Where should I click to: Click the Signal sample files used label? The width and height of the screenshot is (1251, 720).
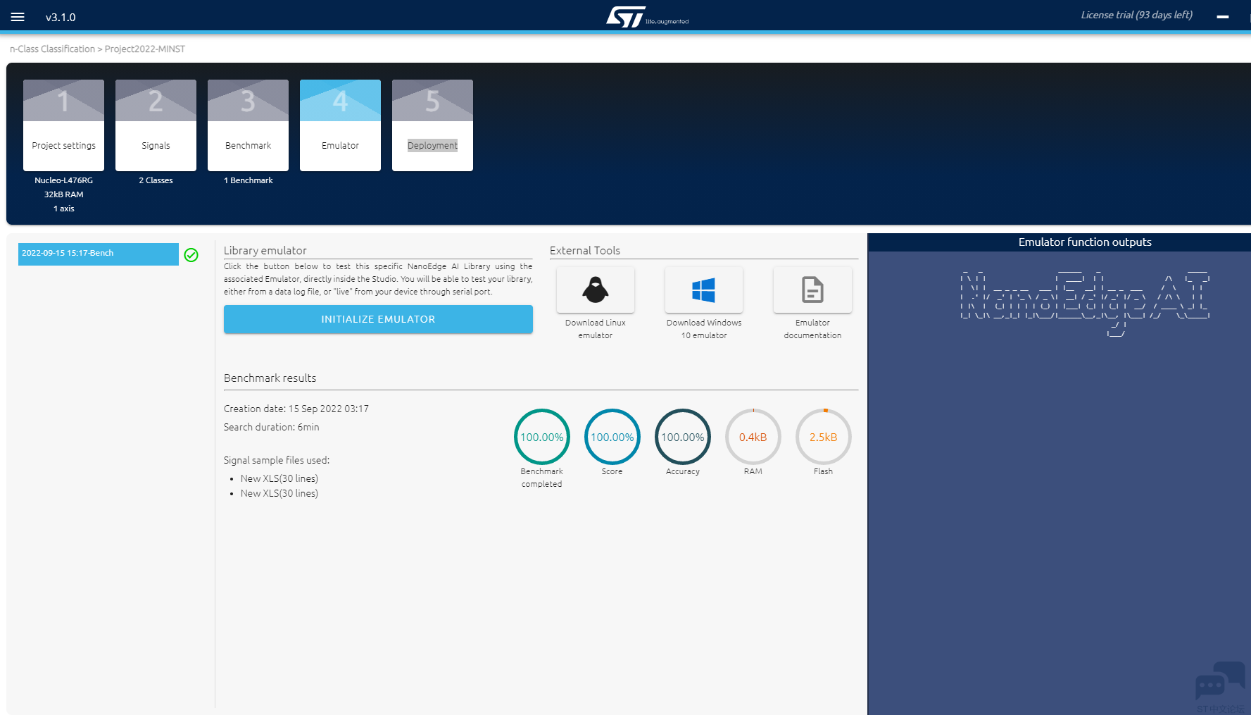click(277, 460)
